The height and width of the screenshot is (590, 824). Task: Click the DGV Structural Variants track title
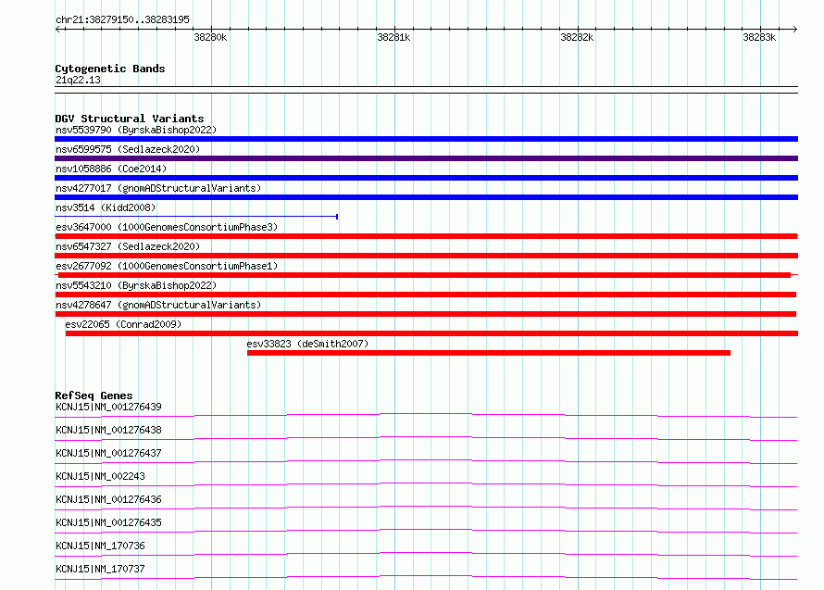click(x=130, y=119)
